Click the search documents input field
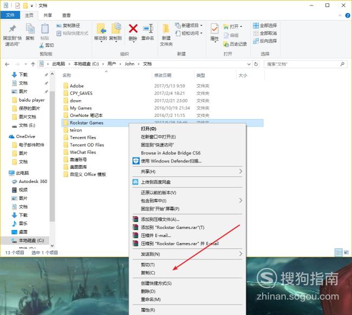Image resolution: width=352 pixels, height=315 pixels. [x=305, y=64]
